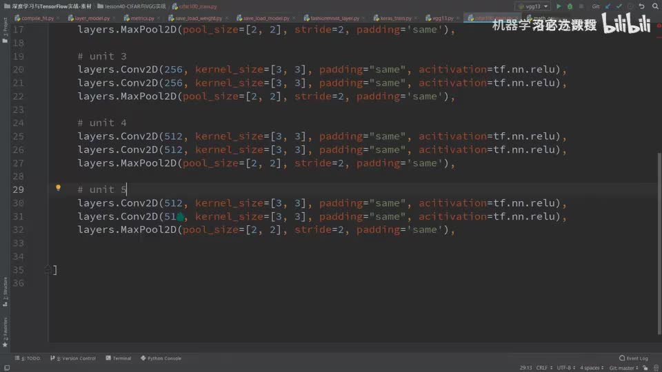
Task: Open the Version Control tool window
Action: 73,358
